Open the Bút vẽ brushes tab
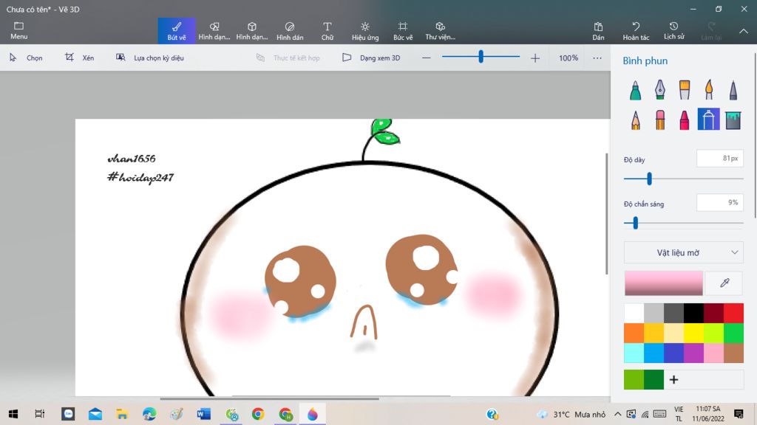The height and width of the screenshot is (425, 757). click(x=177, y=31)
